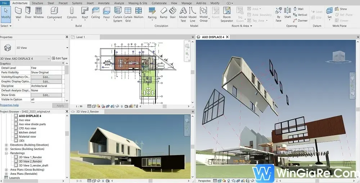This screenshot has height=183, width=360.
Task: Open the Select dropdown under Modify
Action: (6, 26)
